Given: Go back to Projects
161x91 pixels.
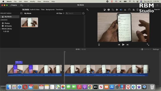Looking at the screenshot, I should pyautogui.click(x=13, y=5).
